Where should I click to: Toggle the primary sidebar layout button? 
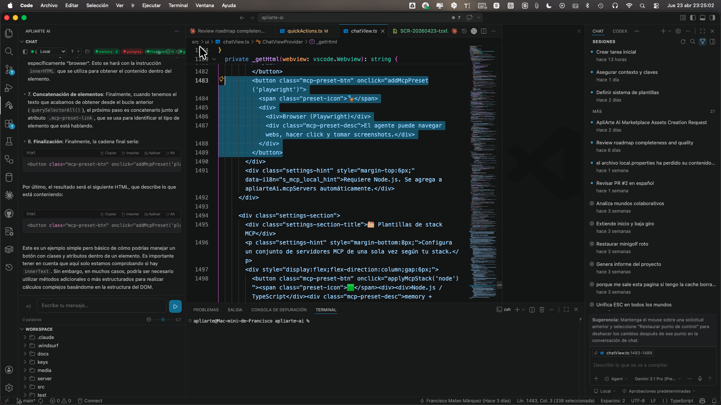tap(693, 18)
